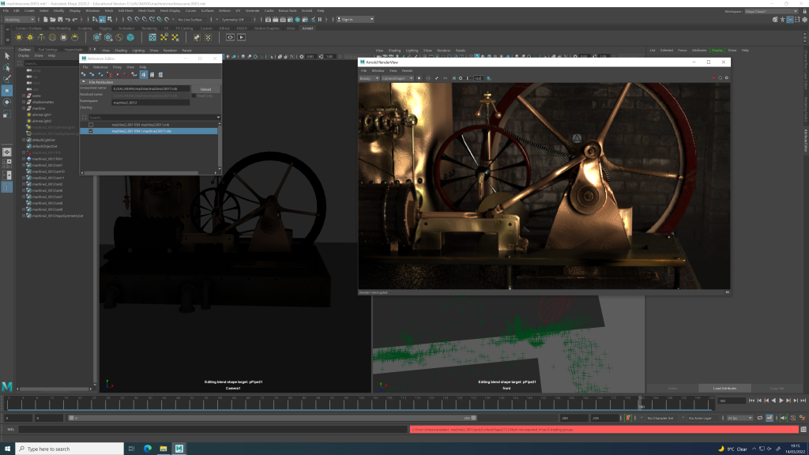
Task: Click the exposure slider in Arnold RenderView
Action: click(x=468, y=78)
